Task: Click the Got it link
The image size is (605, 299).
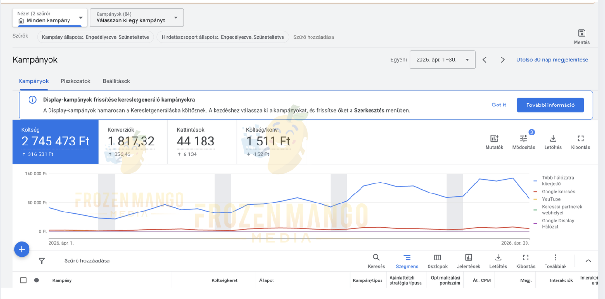Action: tap(498, 105)
